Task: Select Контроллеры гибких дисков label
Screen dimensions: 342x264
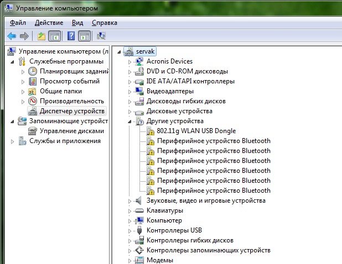Action: click(190, 240)
